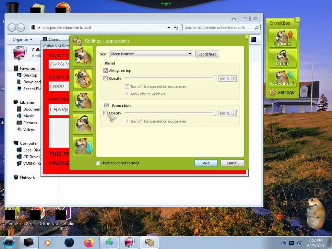
Task: Click the Panel opacity slider handle
Action: pyautogui.click(x=215, y=78)
